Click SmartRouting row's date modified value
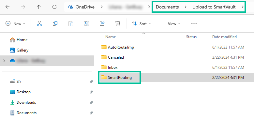The width and height of the screenshot is (254, 120). (228, 78)
